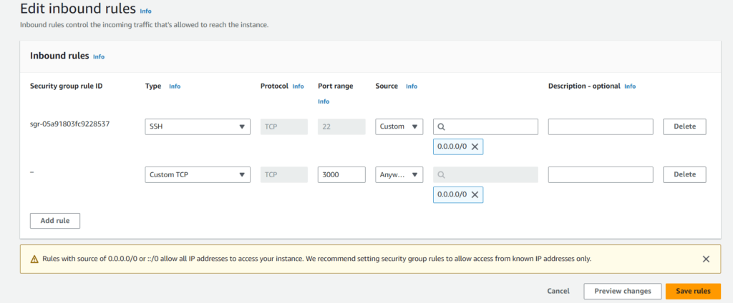Click Cancel to discard changes

coord(558,291)
